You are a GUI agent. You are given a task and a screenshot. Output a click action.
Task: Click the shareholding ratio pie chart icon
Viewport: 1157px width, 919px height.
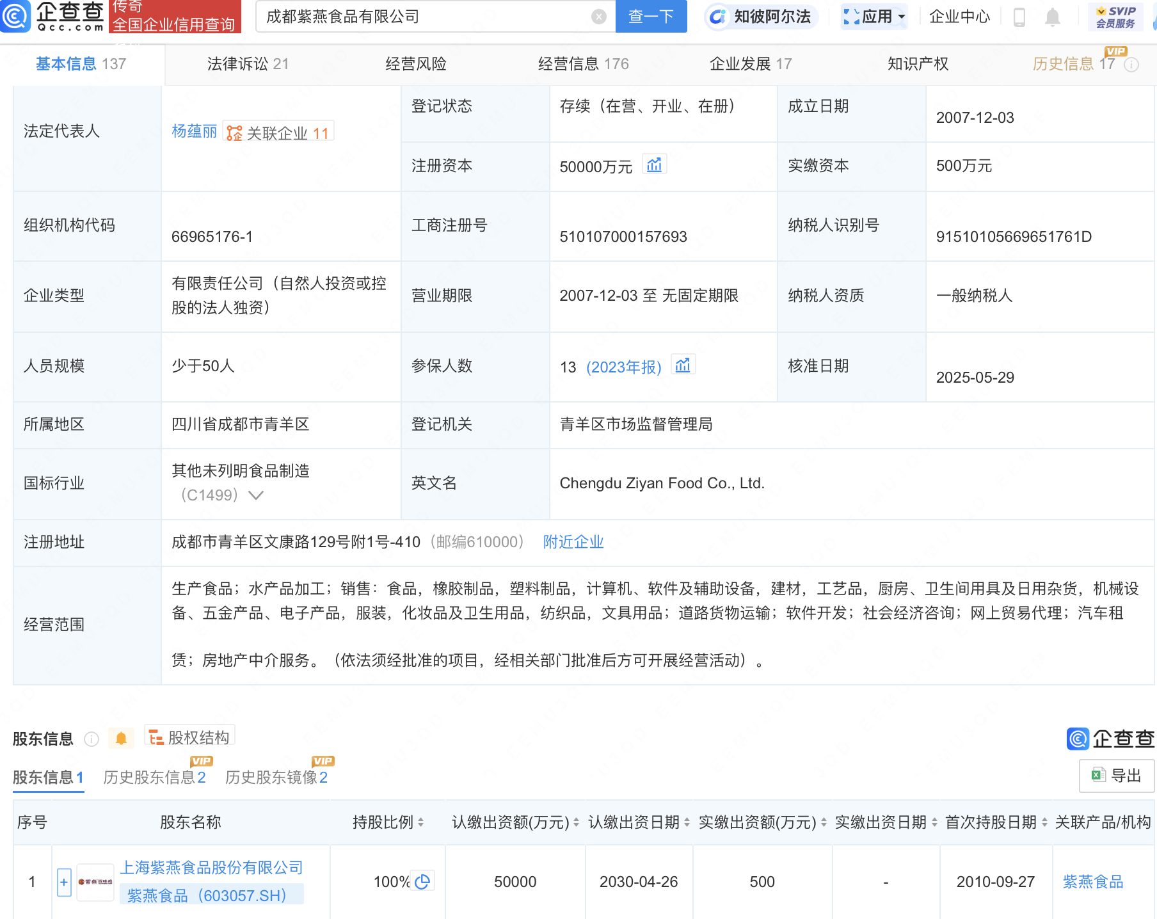[x=422, y=882]
